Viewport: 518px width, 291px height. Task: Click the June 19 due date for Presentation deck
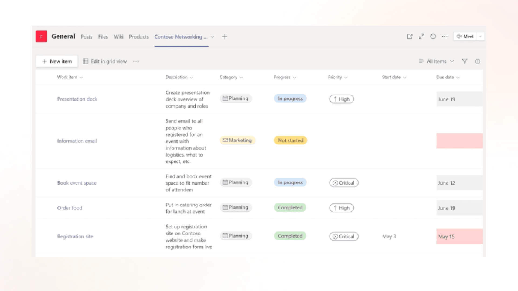click(459, 99)
